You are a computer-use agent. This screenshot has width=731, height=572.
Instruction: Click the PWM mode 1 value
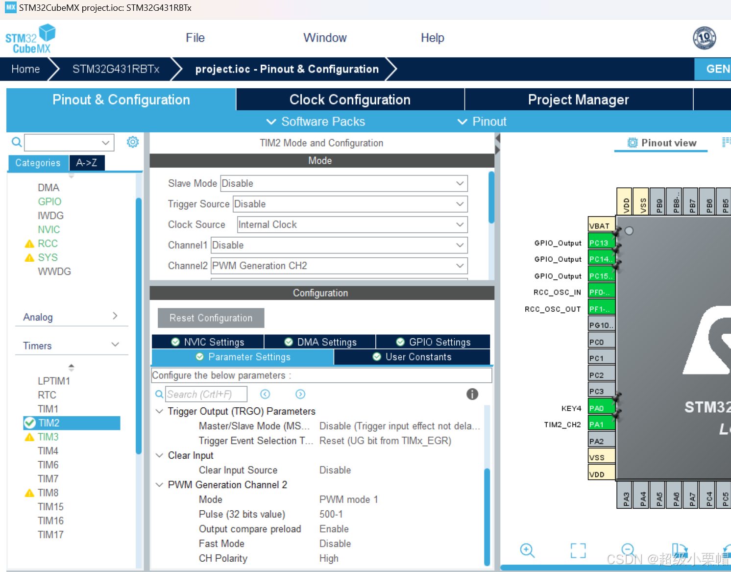coord(349,499)
